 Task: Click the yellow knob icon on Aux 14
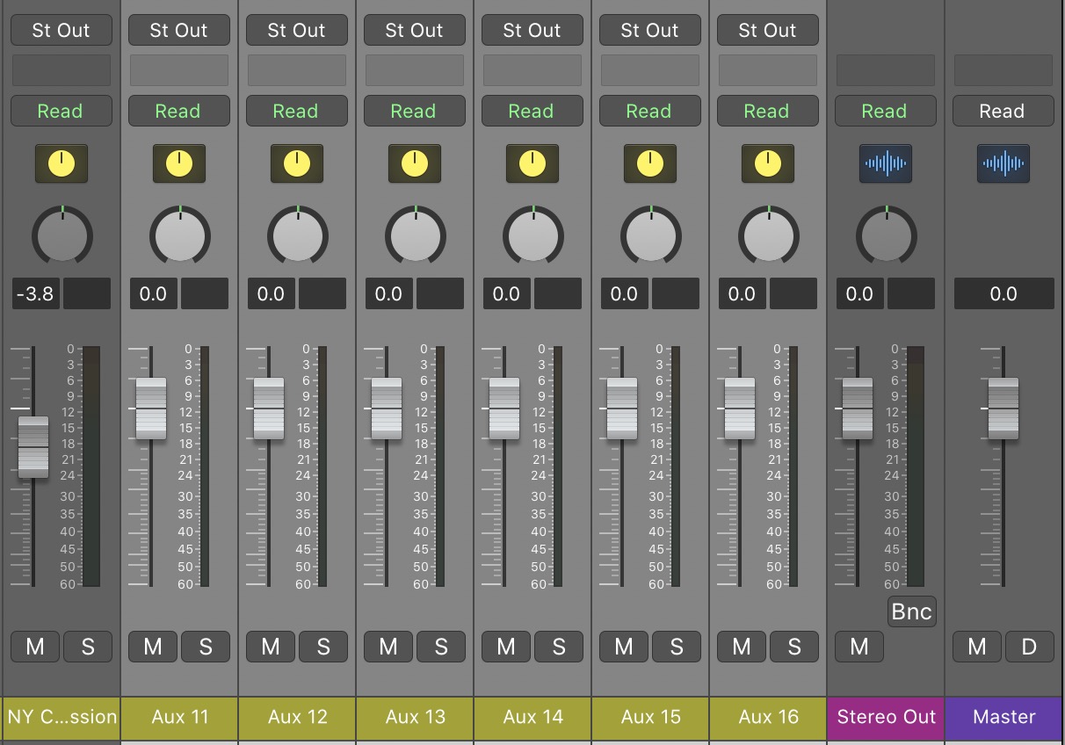click(x=532, y=163)
